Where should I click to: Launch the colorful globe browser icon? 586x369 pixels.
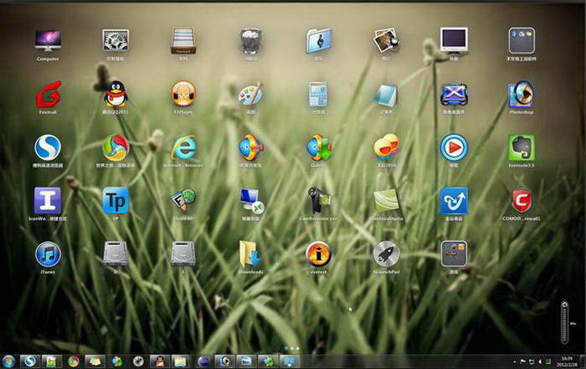coord(116,148)
